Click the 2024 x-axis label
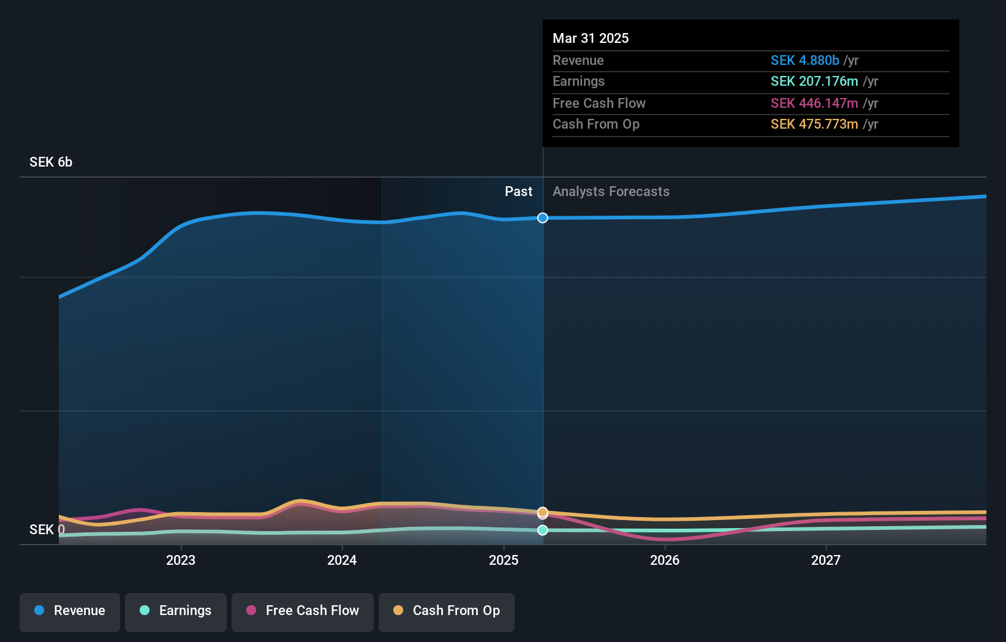1006x642 pixels. 342,560
